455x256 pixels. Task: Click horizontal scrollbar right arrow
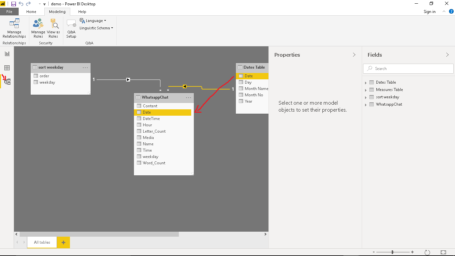[265, 234]
